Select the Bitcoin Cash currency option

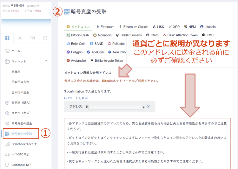[78, 35]
